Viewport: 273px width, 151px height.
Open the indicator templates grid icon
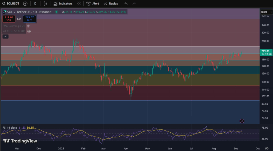coord(79,3)
